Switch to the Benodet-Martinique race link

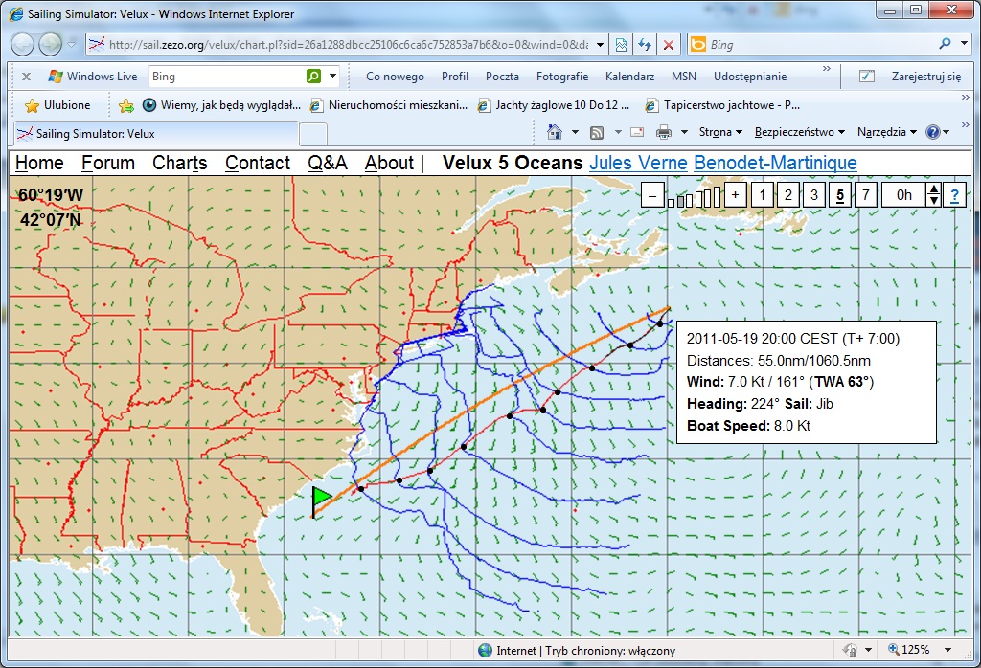pyautogui.click(x=775, y=163)
